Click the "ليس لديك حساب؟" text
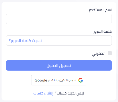The width and height of the screenshot is (118, 102). click(69, 93)
